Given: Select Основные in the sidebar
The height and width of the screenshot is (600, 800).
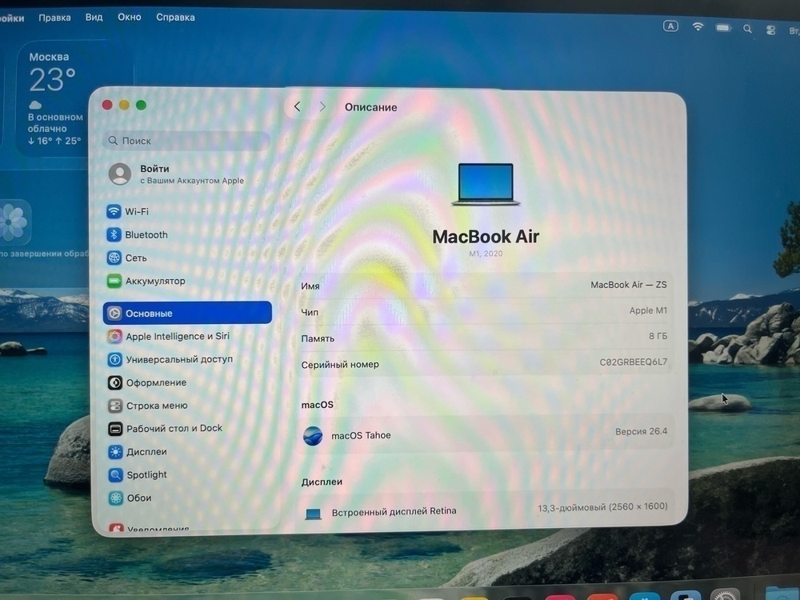Looking at the screenshot, I should [x=187, y=313].
